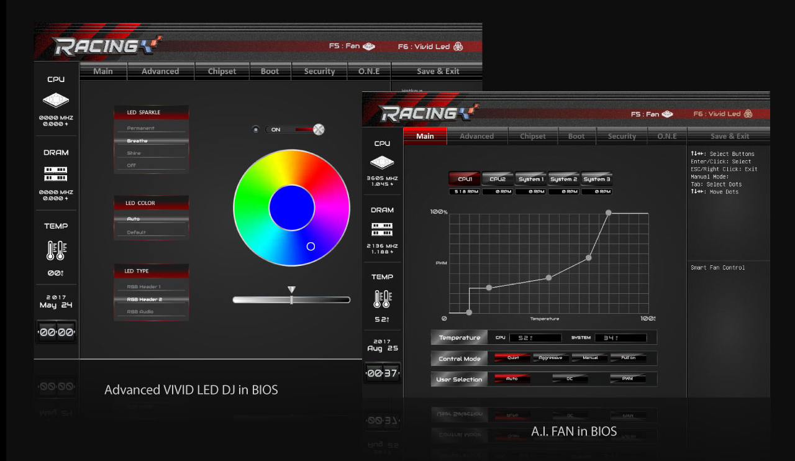Click the 518 RPM readout under CPU1
The height and width of the screenshot is (461, 795).
[465, 191]
